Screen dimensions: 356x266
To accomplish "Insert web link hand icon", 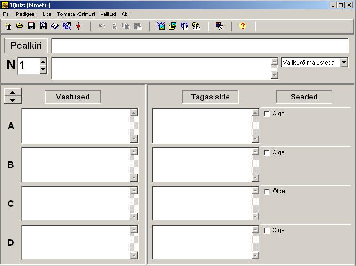I will click(x=184, y=26).
